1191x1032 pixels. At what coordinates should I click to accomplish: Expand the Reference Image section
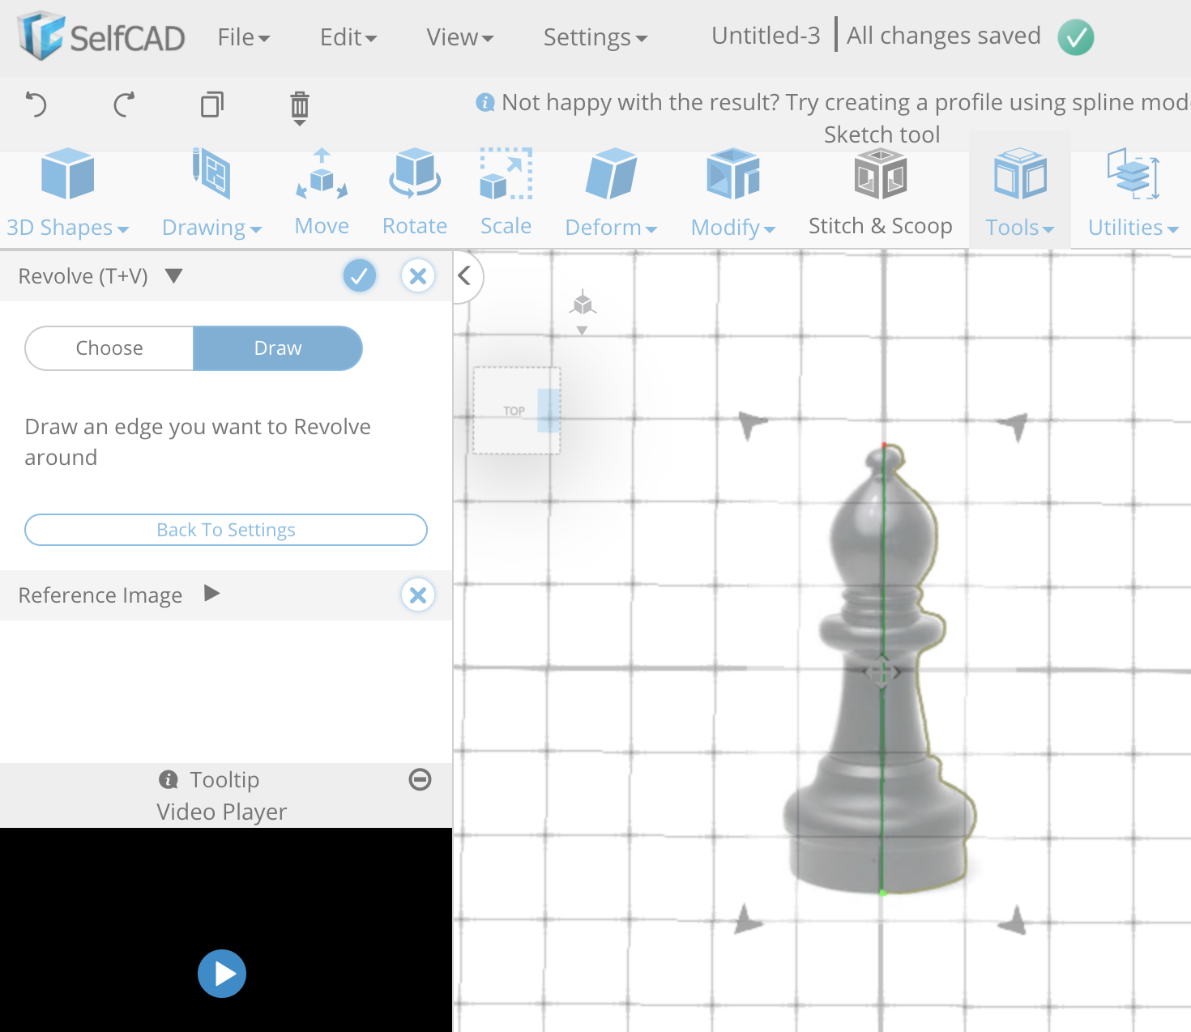[x=212, y=594]
